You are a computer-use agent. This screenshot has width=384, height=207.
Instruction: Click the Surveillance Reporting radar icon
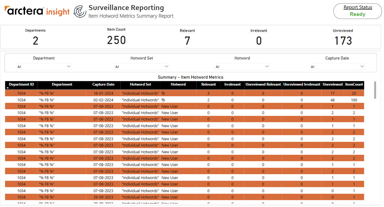pos(80,12)
